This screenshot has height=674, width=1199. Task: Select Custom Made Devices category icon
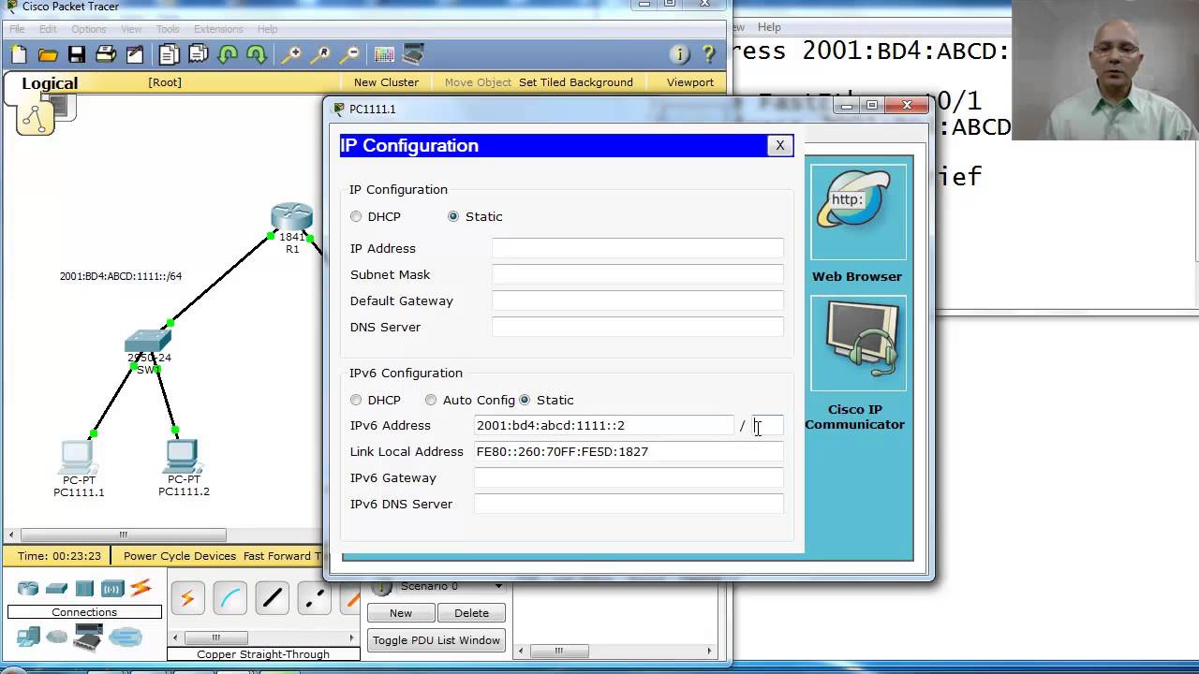click(x=86, y=639)
